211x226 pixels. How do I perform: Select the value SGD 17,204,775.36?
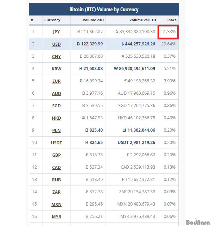pyautogui.click(x=137, y=106)
